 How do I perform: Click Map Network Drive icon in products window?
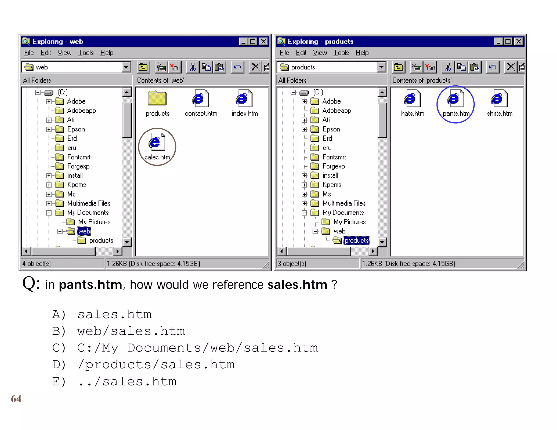[417, 67]
